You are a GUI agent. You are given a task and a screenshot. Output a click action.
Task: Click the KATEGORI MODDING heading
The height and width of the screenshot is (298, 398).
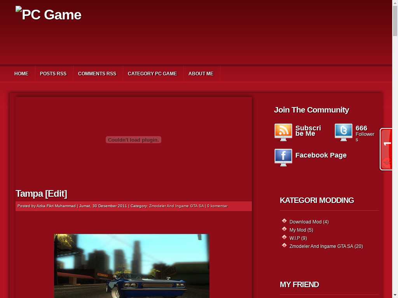(317, 200)
